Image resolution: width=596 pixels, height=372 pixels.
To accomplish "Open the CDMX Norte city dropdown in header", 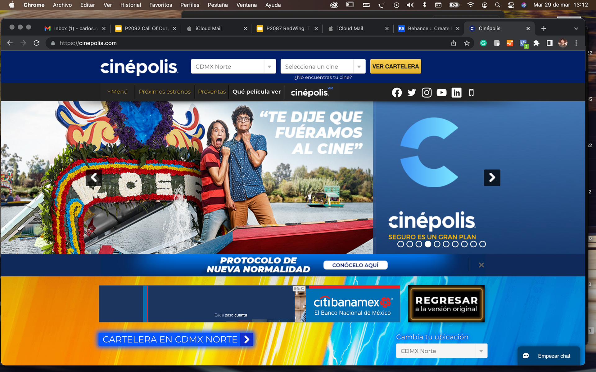I will (x=233, y=66).
